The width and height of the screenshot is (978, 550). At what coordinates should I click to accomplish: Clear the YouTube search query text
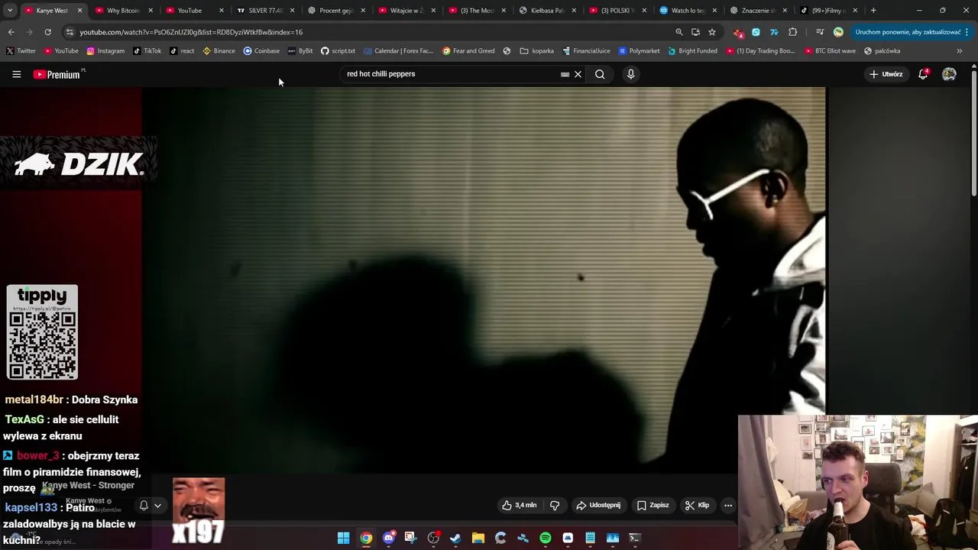578,74
